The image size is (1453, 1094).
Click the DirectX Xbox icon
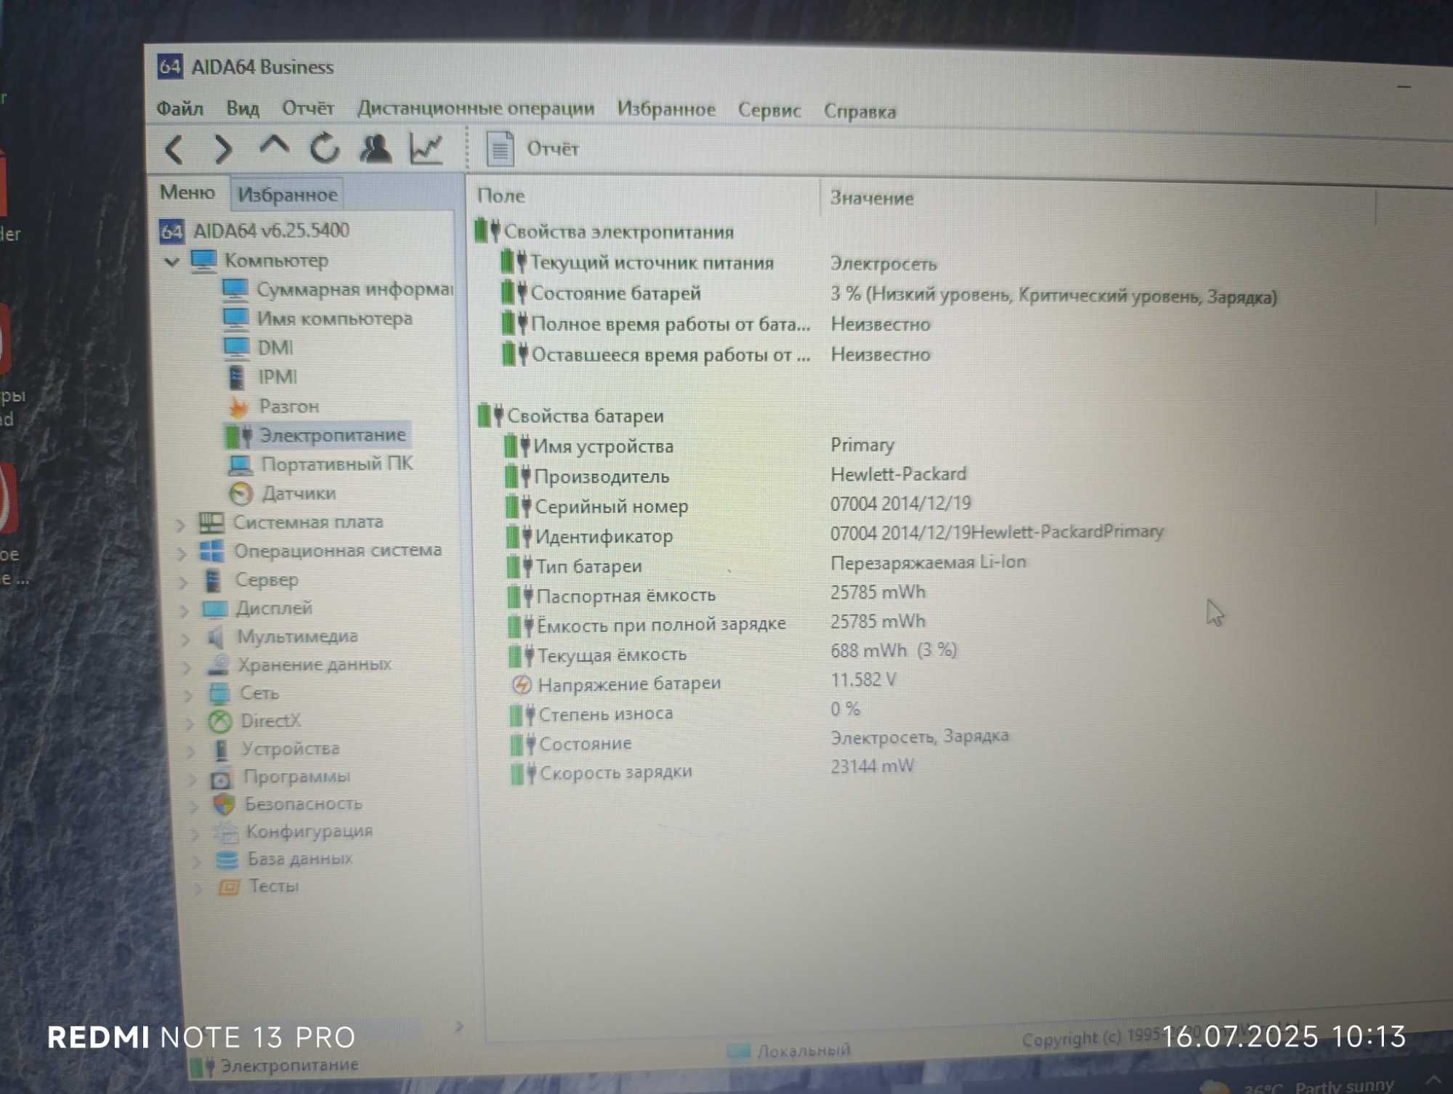click(x=219, y=721)
